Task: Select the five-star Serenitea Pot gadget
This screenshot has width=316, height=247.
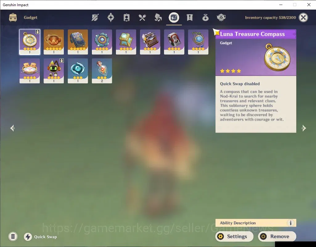Action: point(54,42)
